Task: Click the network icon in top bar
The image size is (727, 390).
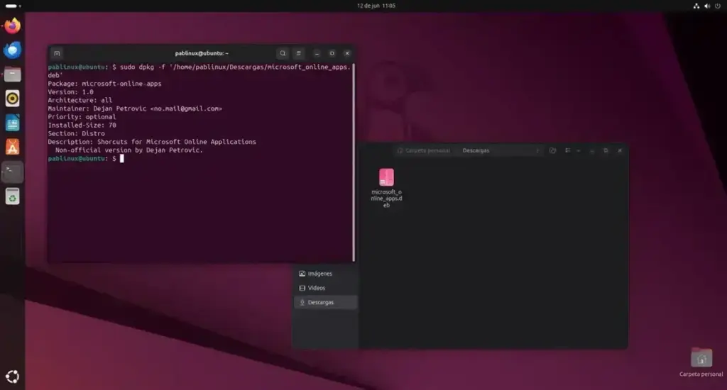Action: tap(696, 6)
